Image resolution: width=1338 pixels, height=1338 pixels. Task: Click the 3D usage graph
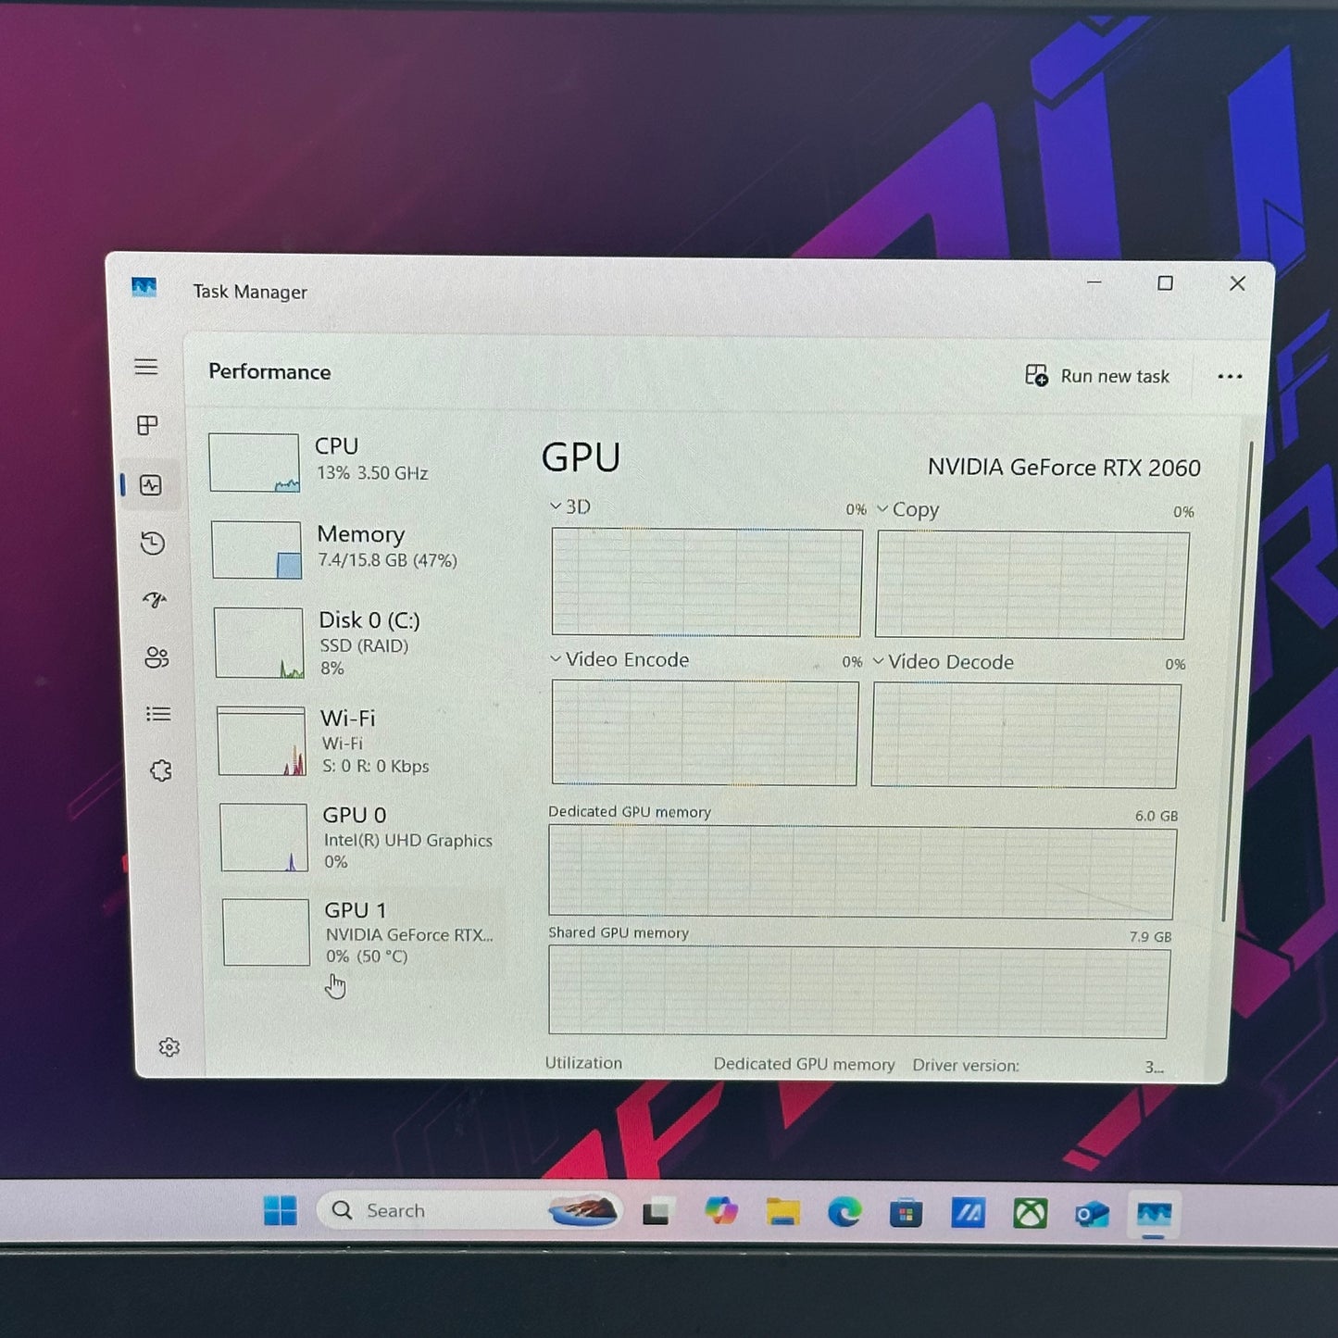point(707,582)
